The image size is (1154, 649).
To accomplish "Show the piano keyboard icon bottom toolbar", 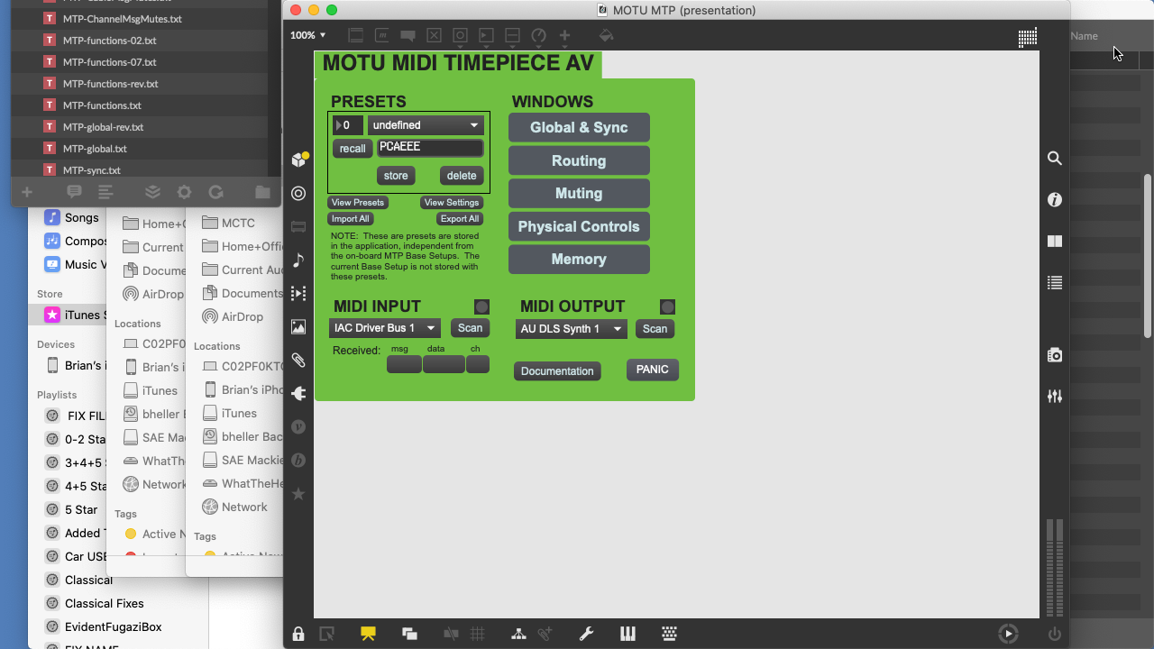I will point(627,634).
